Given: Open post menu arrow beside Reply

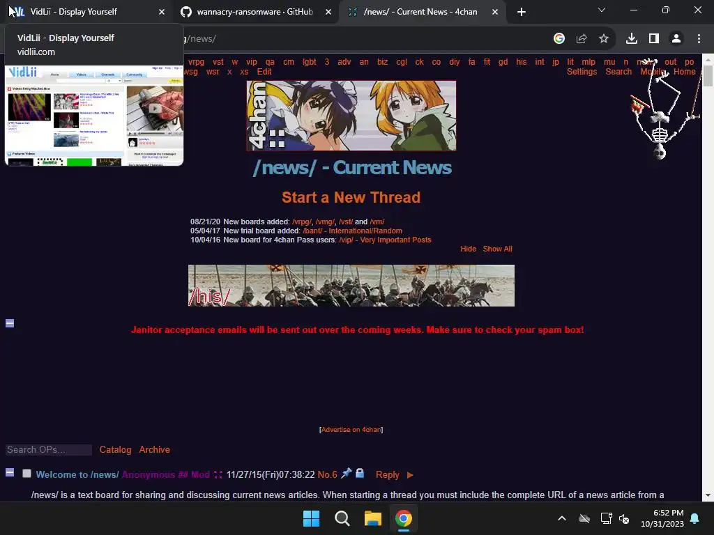Looking at the screenshot, I should (x=410, y=475).
